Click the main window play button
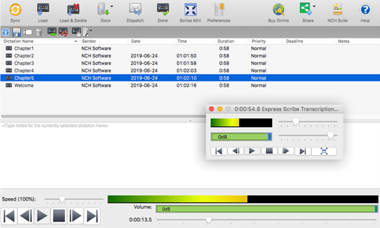Screen dimensions: 380x228 point(42,216)
